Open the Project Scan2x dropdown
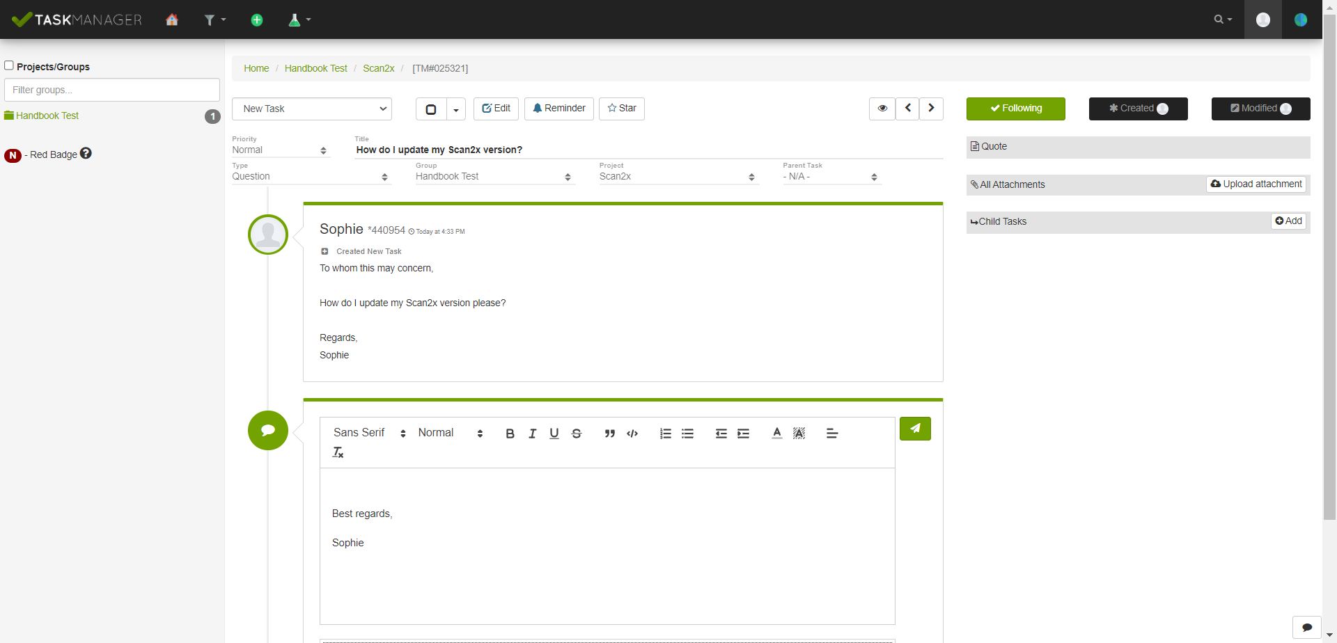The image size is (1337, 643). click(679, 176)
